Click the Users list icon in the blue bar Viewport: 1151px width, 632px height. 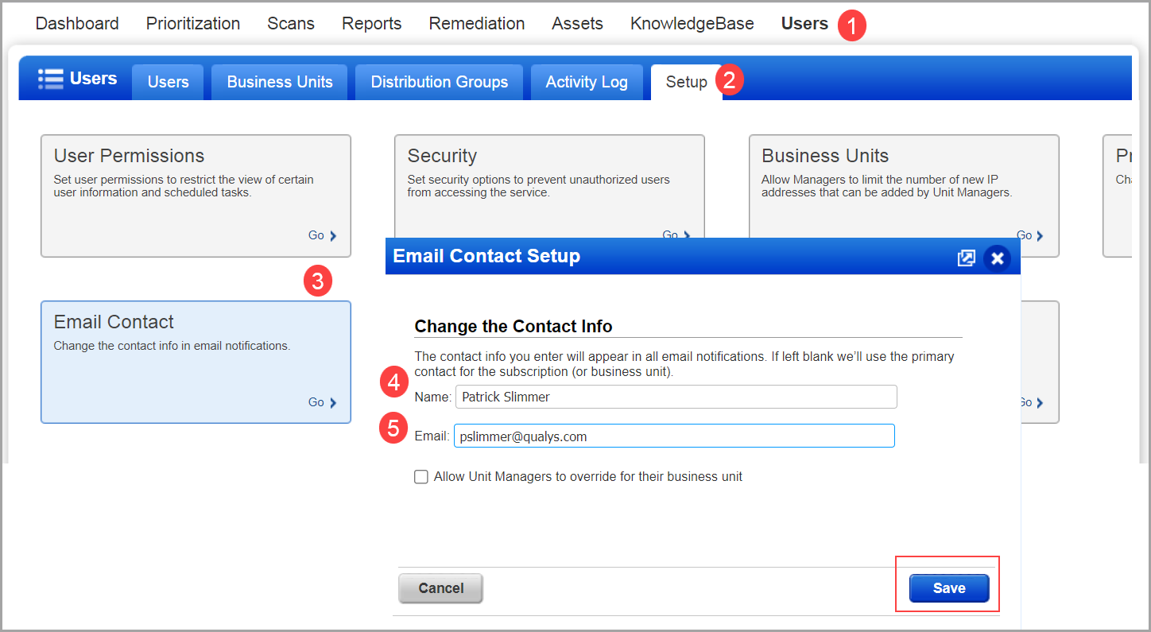(50, 78)
